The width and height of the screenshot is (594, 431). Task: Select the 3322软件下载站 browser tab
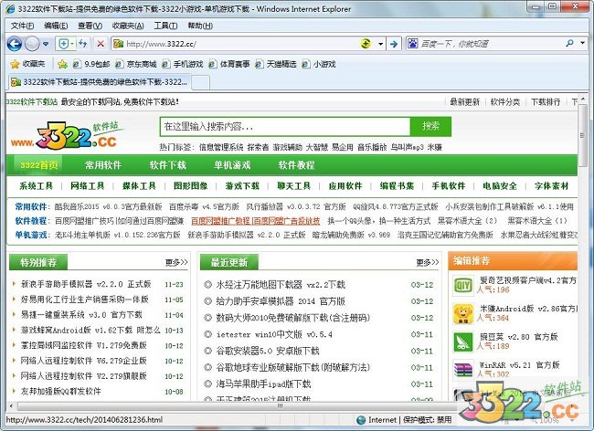[x=100, y=82]
